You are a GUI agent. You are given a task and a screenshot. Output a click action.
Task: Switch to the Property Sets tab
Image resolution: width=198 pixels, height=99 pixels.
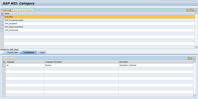[x=12, y=53]
